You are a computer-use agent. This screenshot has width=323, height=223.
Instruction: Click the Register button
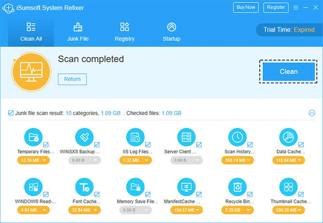[x=276, y=7]
